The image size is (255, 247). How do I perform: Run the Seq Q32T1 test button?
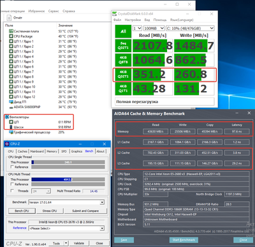coord(123,46)
